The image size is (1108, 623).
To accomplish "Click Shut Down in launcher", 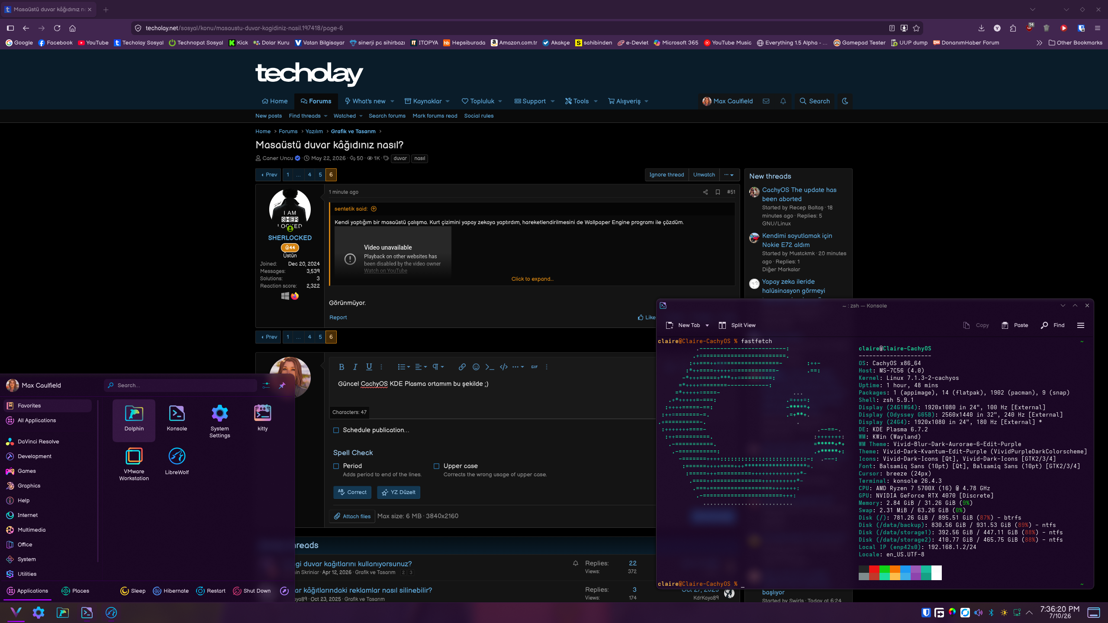I will pyautogui.click(x=251, y=591).
